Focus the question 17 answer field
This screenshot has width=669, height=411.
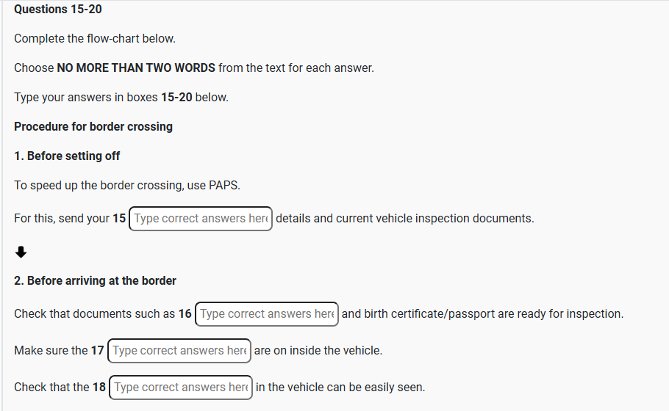click(179, 351)
